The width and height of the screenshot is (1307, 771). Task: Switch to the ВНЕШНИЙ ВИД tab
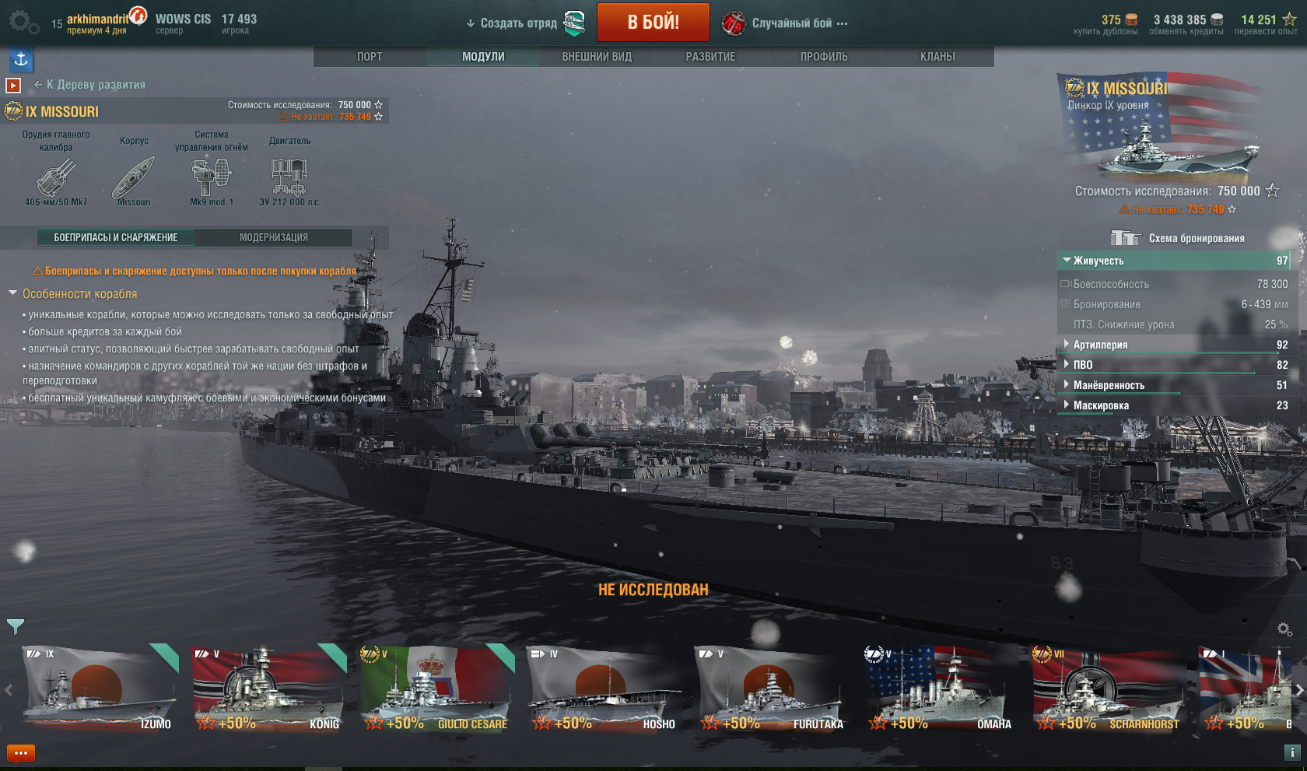point(597,57)
